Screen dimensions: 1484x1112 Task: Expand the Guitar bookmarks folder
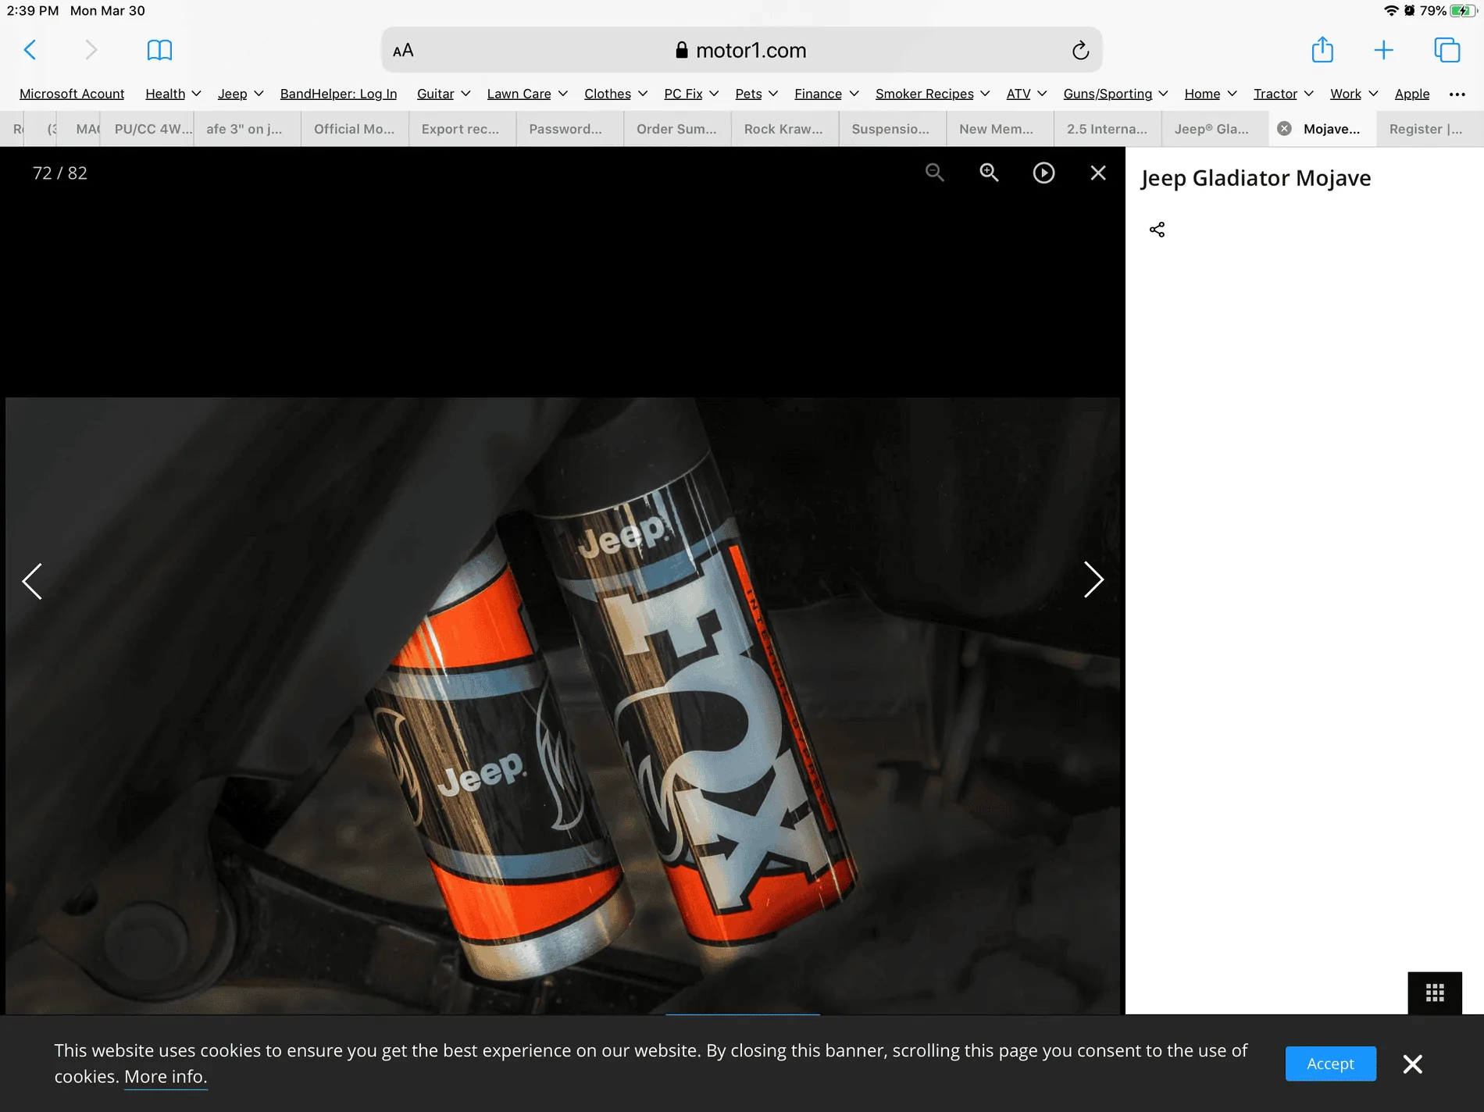pos(444,94)
